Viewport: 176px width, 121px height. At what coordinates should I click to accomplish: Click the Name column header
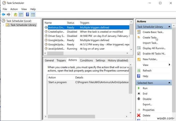coord(48,23)
